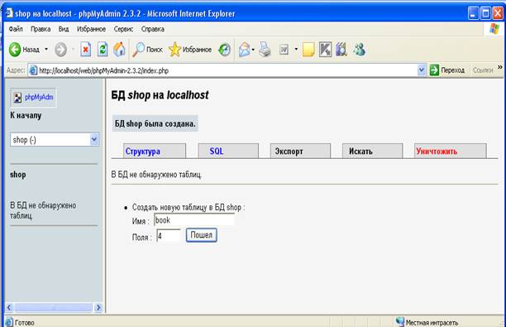Click the K toolbar icon
Screen dimensions: 506x327
pos(325,50)
